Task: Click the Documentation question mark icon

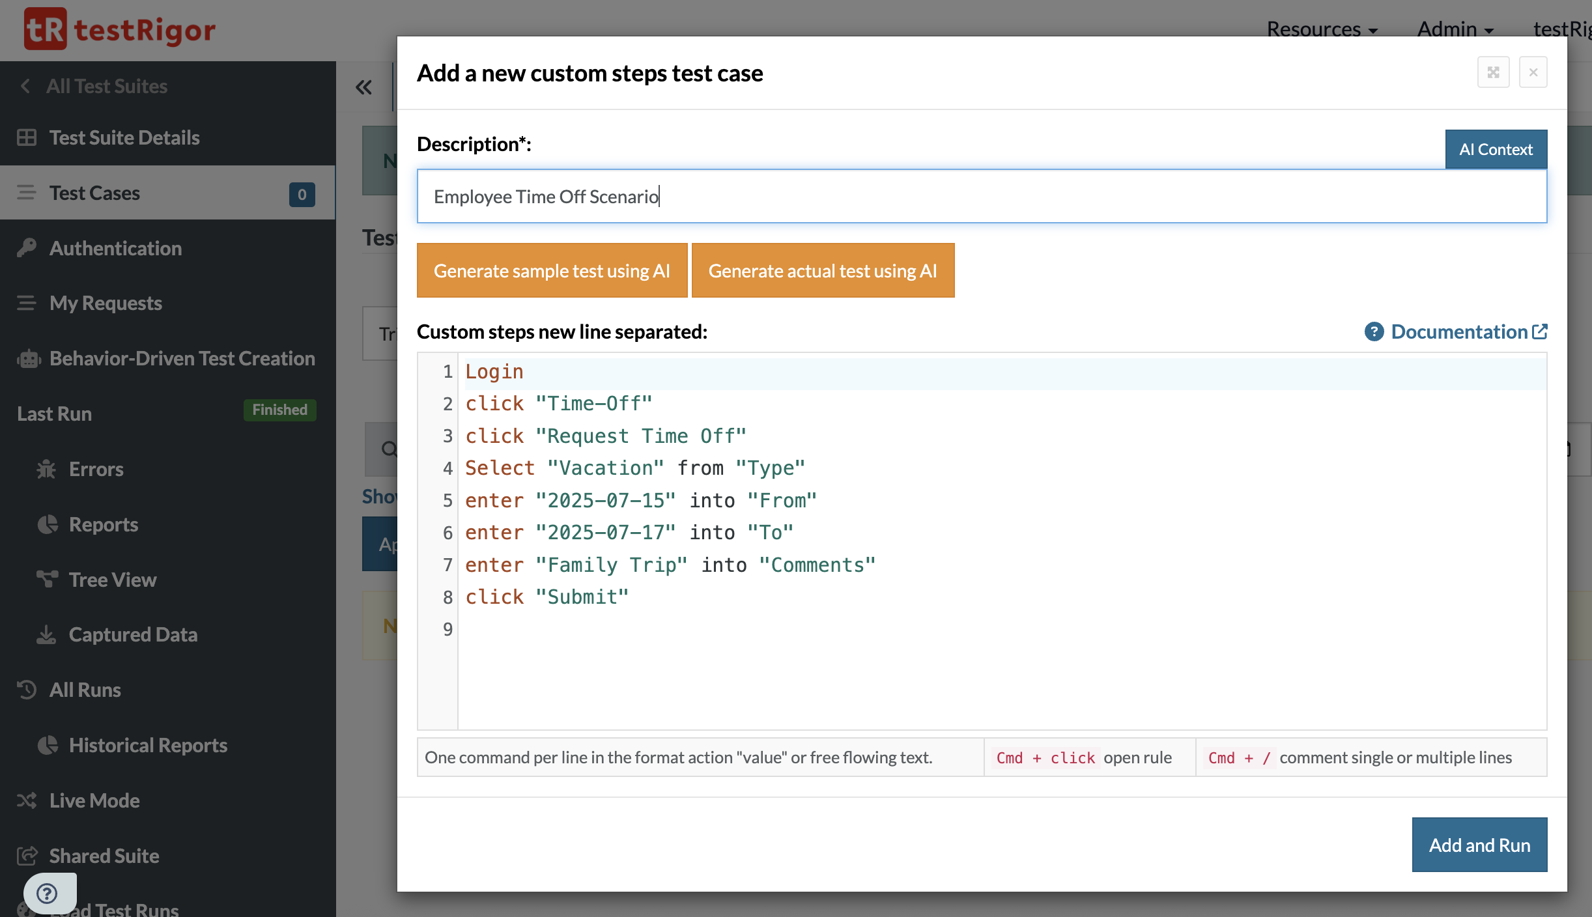Action: [x=1374, y=332]
